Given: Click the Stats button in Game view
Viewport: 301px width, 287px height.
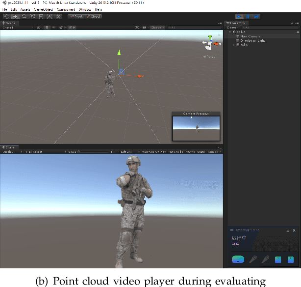Looking at the screenshot, I should click(x=201, y=152).
